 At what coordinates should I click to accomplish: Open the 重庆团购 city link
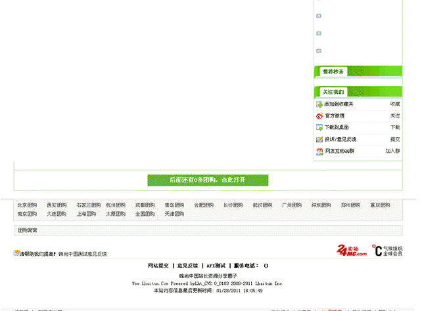click(379, 205)
